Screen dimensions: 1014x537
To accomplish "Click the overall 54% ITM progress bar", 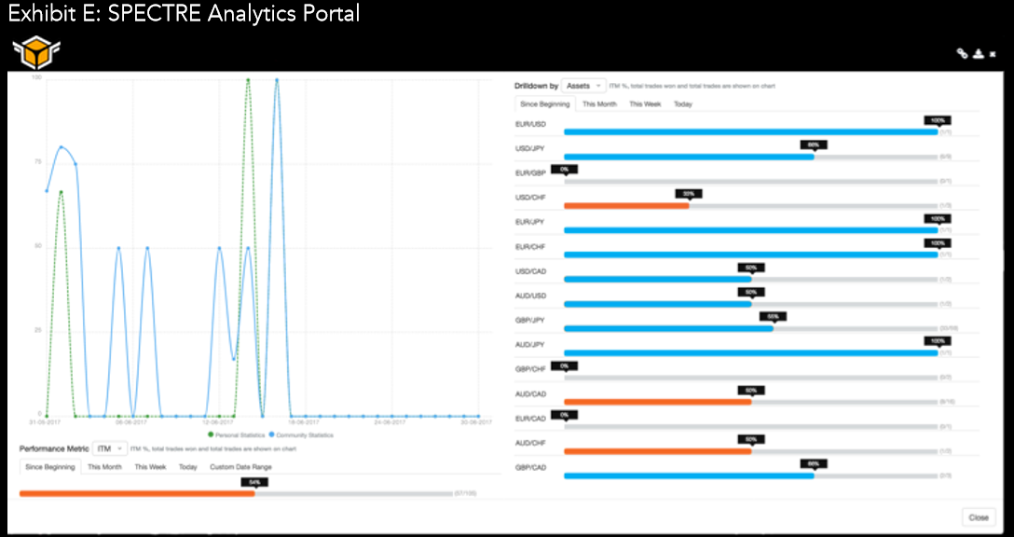I will (x=236, y=494).
